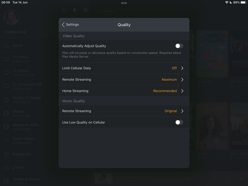
Task: Open the three-dot multitasking menu
Action: point(124,3)
